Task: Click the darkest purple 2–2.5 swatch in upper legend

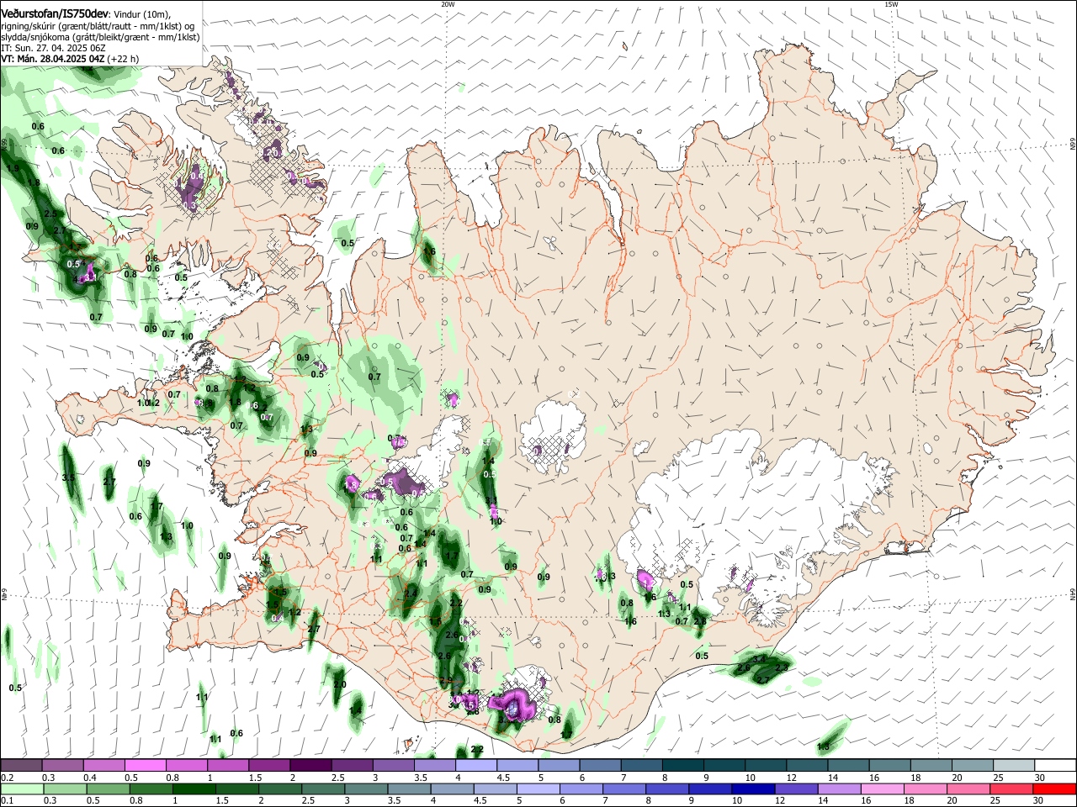Action: tap(310, 765)
